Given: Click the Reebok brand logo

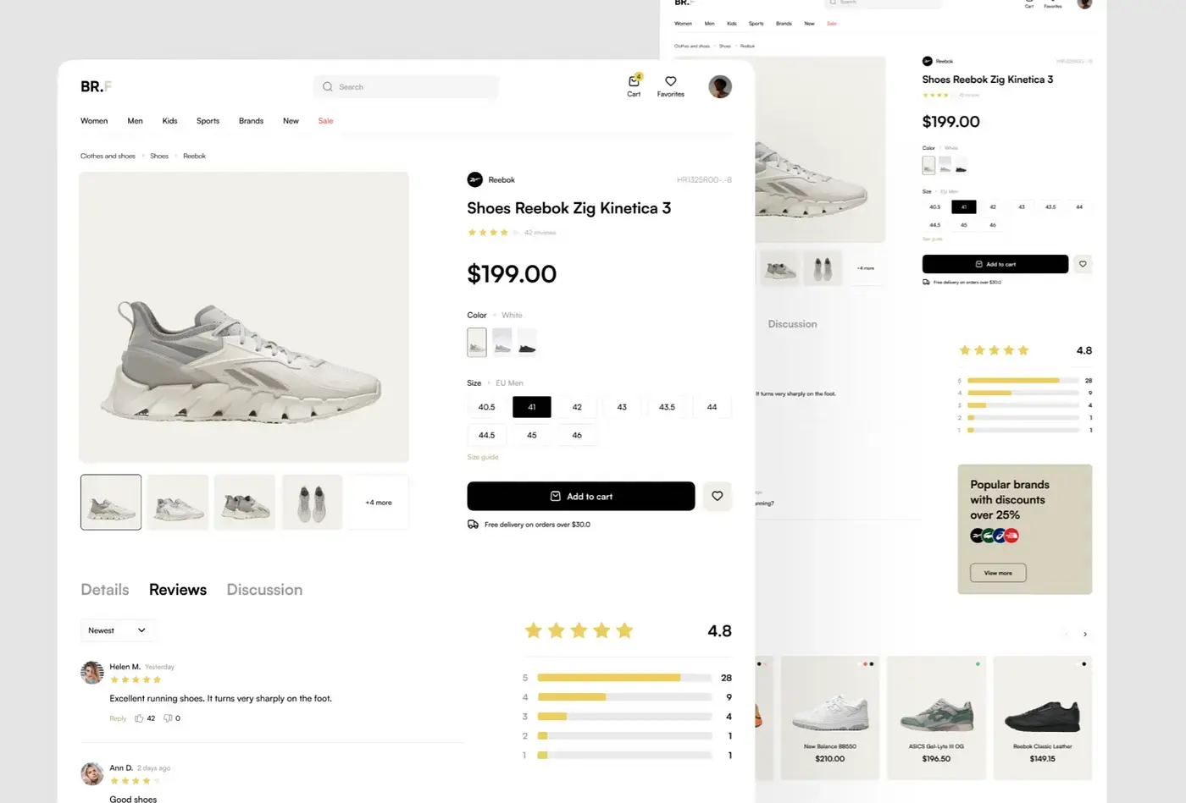Looking at the screenshot, I should coord(475,179).
